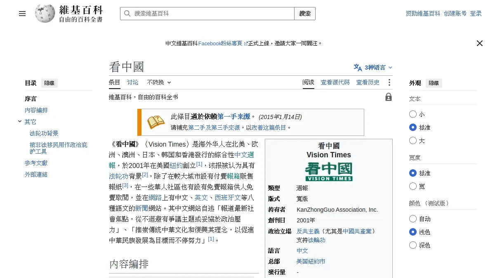Open the 報箱 link

pyautogui.click(x=233, y=176)
